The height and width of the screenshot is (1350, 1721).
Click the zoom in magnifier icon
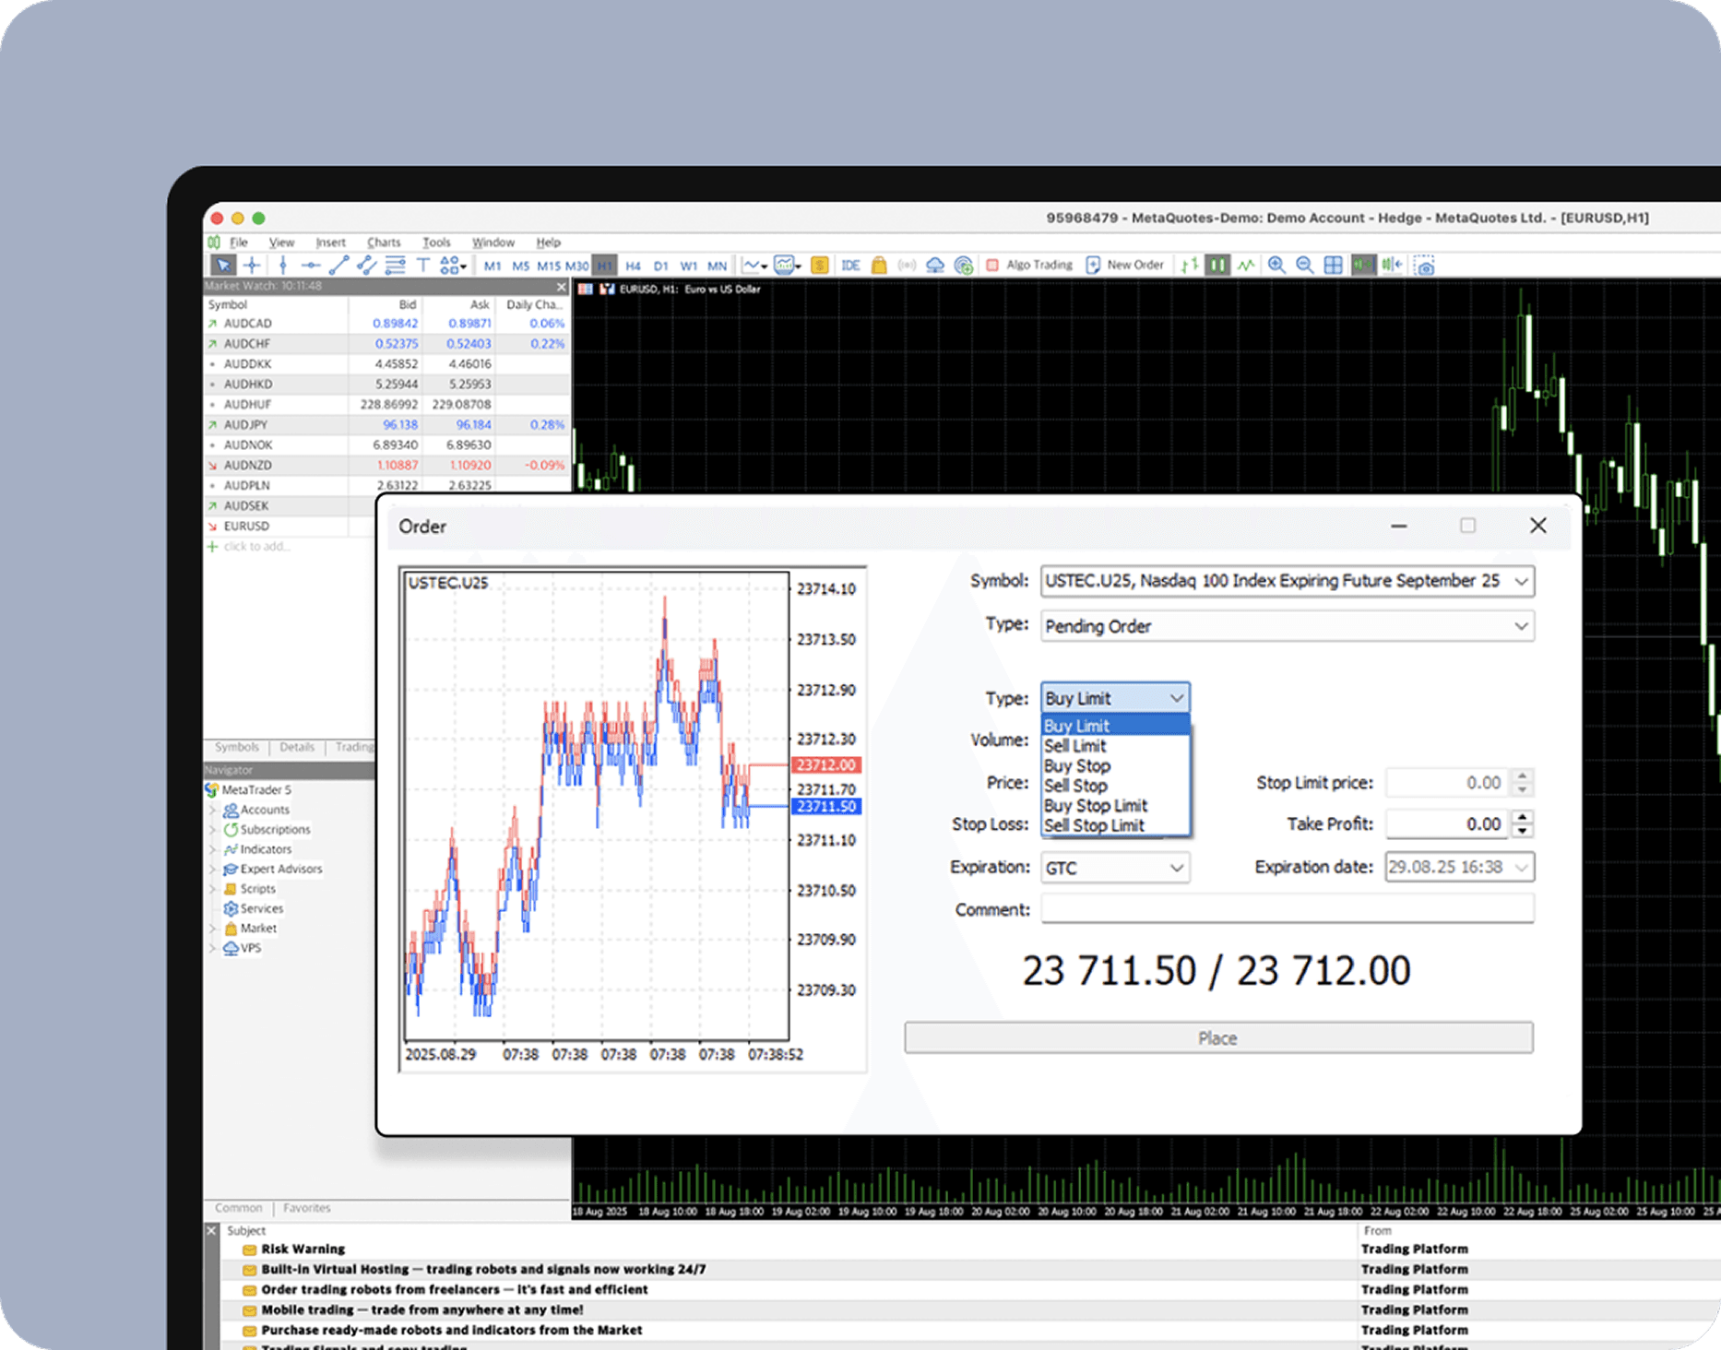click(x=1276, y=266)
